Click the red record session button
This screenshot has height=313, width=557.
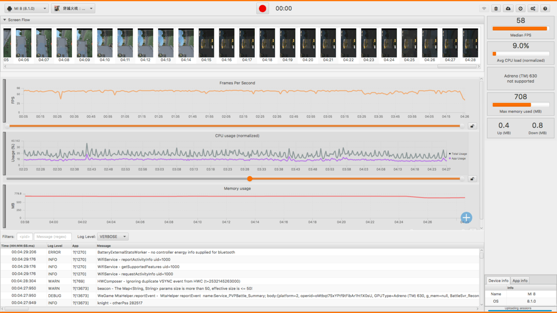click(263, 8)
